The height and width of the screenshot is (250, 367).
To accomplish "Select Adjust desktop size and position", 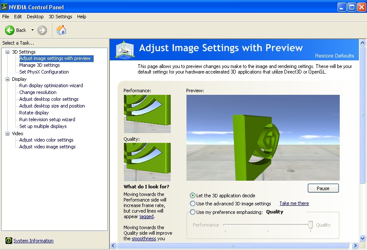I will 52,106.
